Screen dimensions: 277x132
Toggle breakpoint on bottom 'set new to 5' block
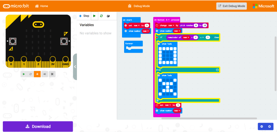pos(157,105)
